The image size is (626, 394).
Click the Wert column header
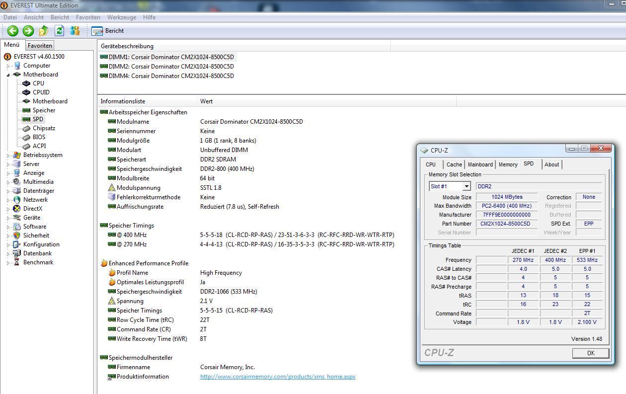click(327, 101)
